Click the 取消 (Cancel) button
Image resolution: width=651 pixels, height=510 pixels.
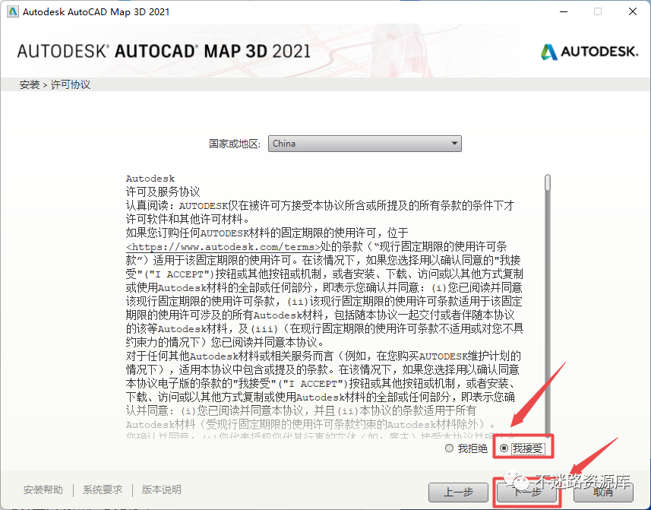click(x=603, y=493)
